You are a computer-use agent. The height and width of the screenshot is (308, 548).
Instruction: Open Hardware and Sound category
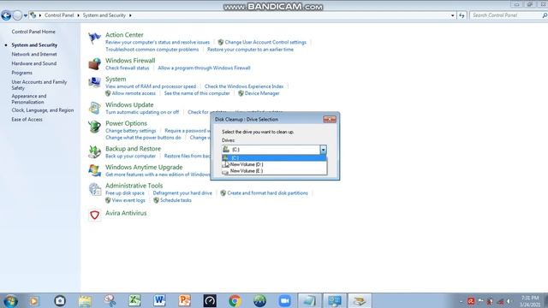(34, 63)
